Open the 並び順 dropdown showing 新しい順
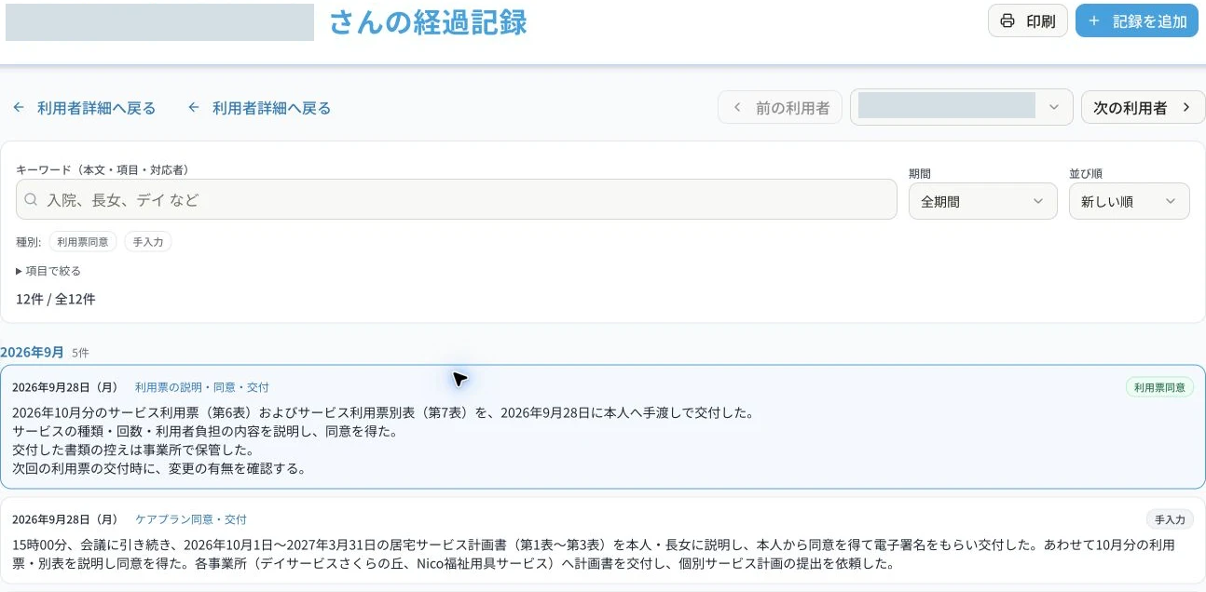Screen dimensions: 1206x592 pyautogui.click(x=1129, y=201)
